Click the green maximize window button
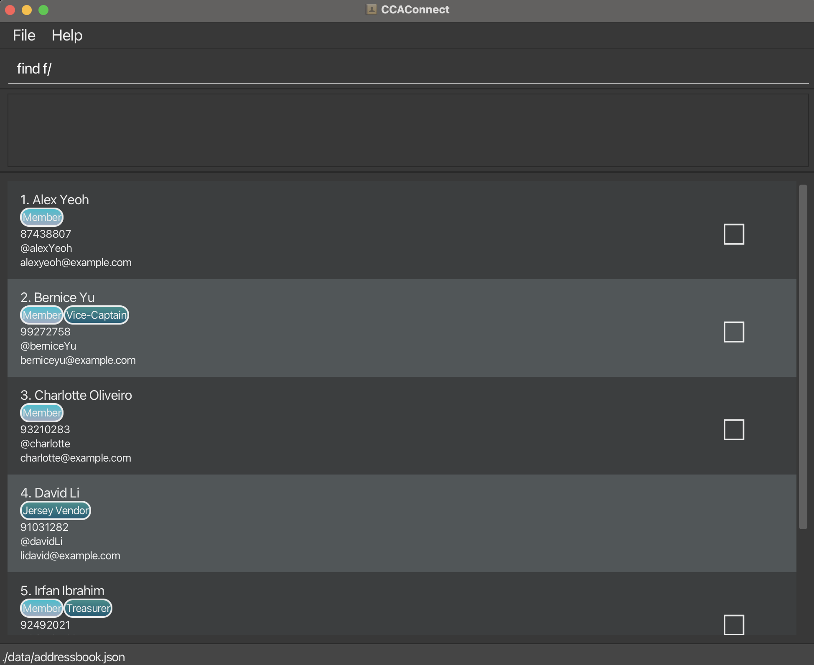The image size is (814, 665). tap(43, 10)
